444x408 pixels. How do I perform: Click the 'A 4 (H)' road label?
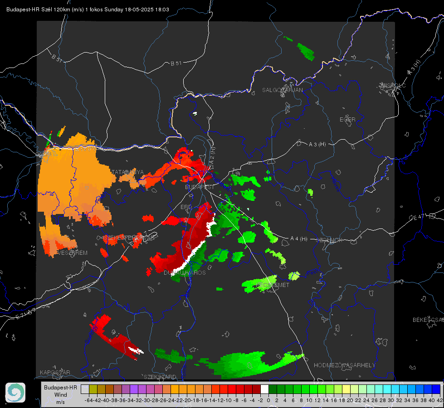(x=299, y=239)
